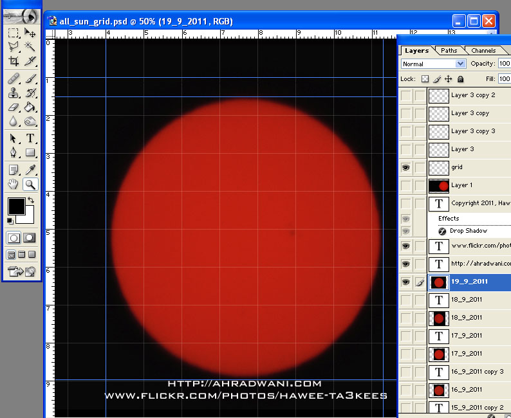Viewport: 511px width, 418px height.
Task: Select the Hand tool
Action: [x=14, y=185]
